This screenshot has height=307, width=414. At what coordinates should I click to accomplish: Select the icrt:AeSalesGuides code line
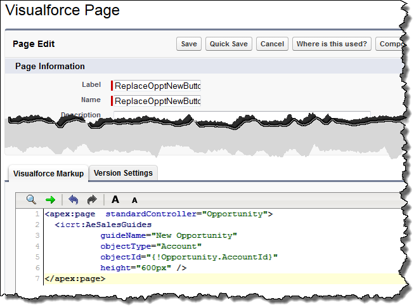pos(103,225)
